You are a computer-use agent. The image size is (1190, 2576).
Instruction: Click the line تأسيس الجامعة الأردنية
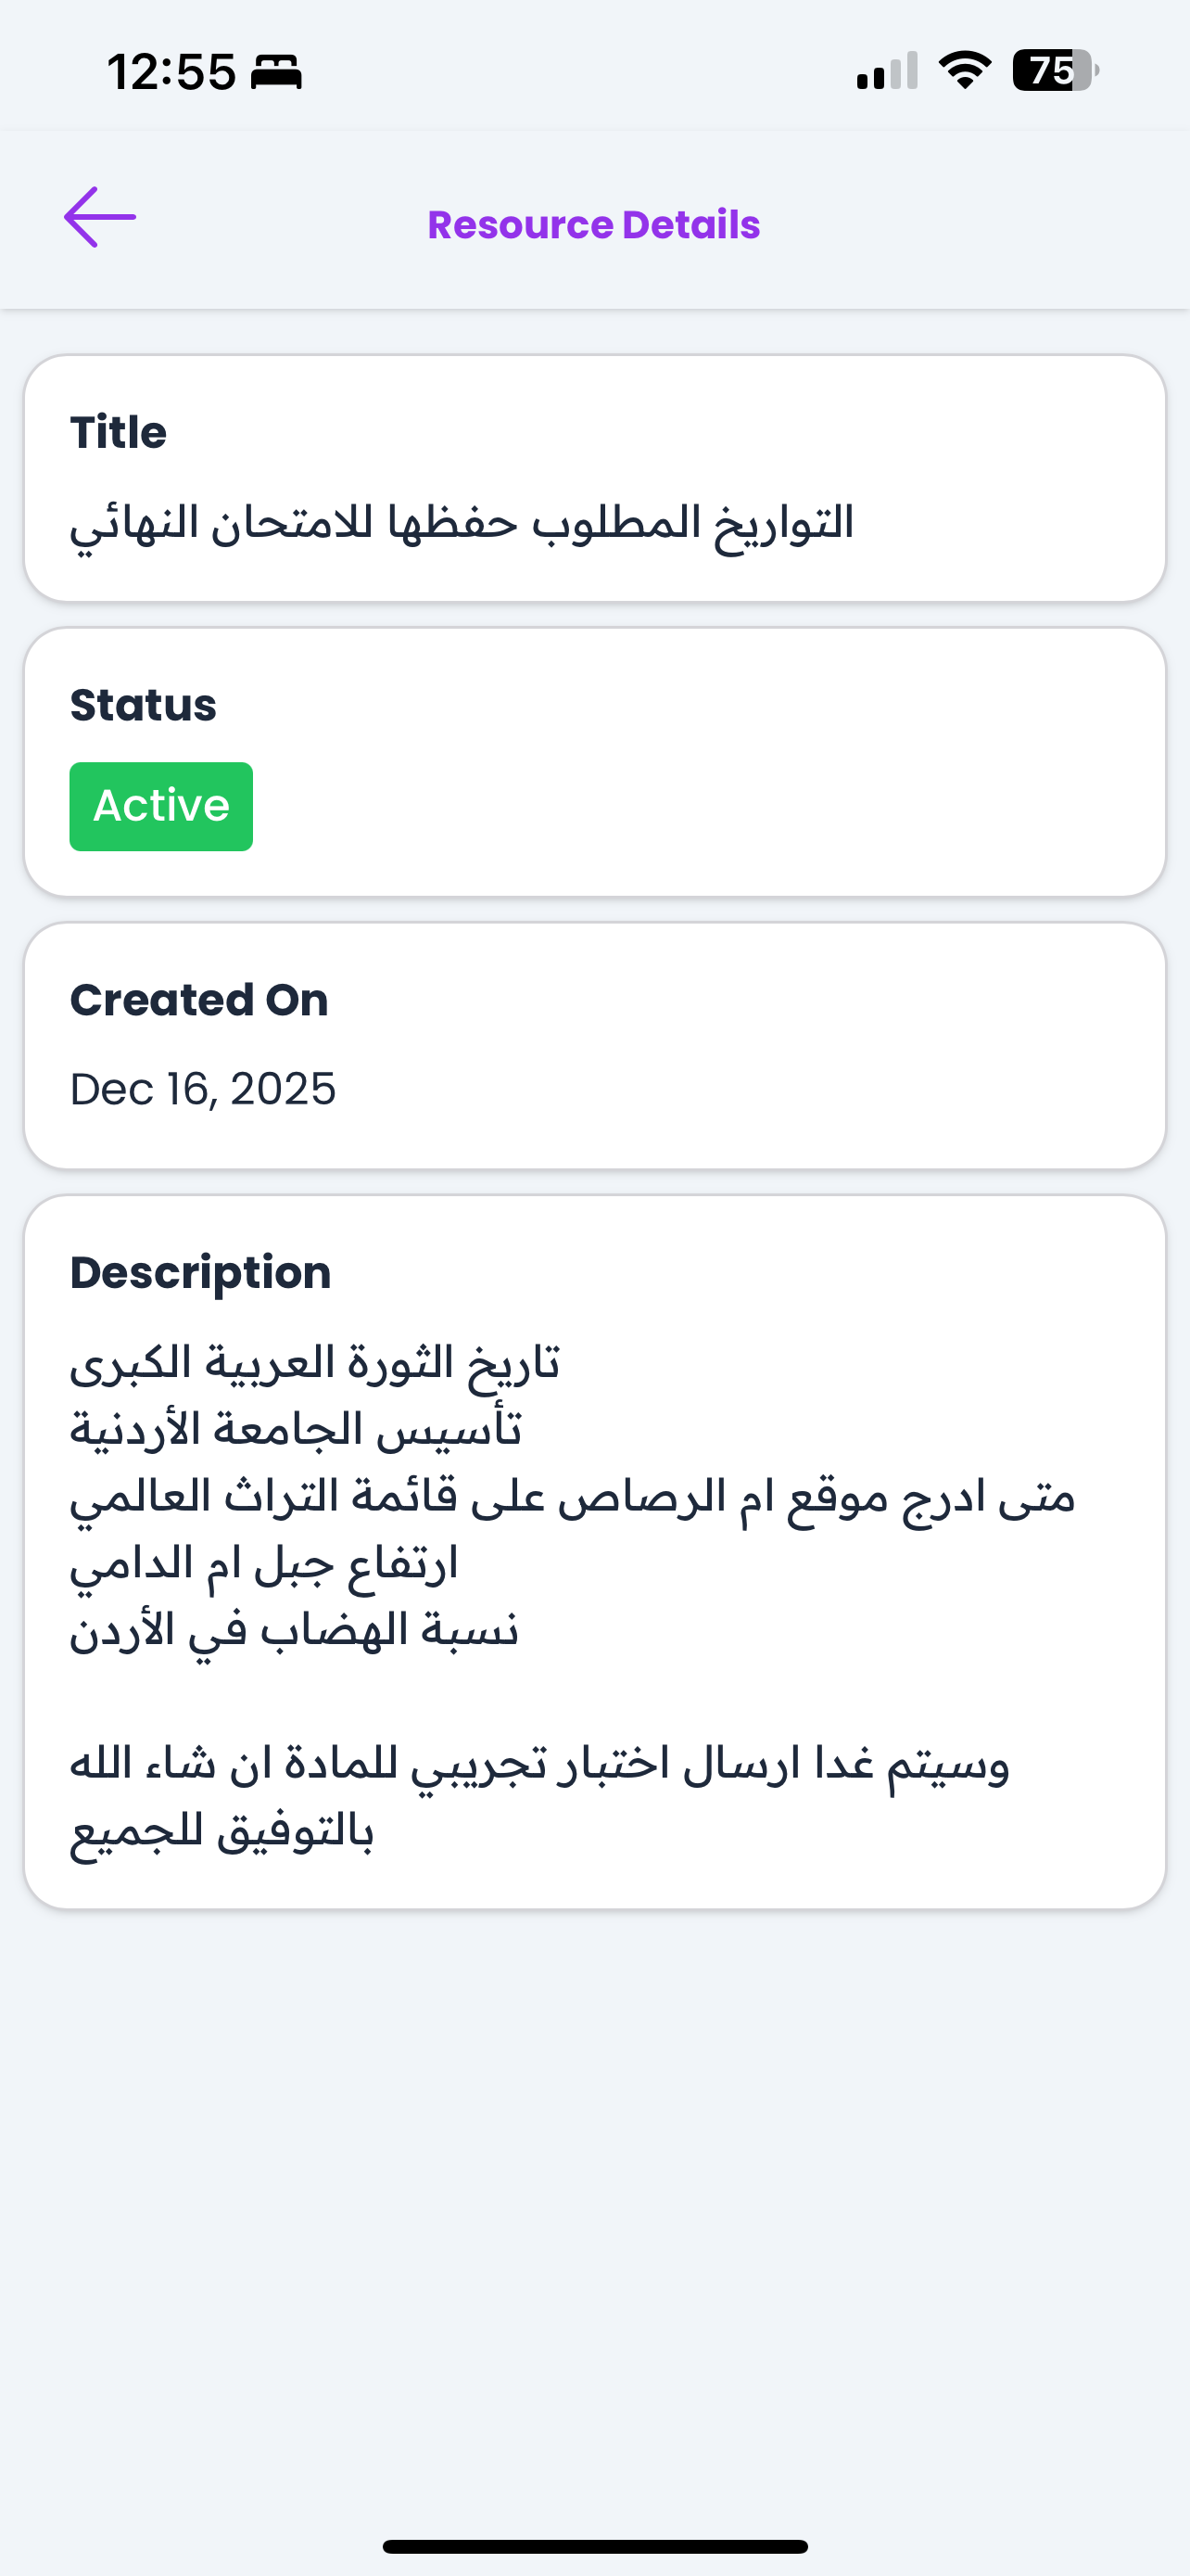coord(296,1430)
